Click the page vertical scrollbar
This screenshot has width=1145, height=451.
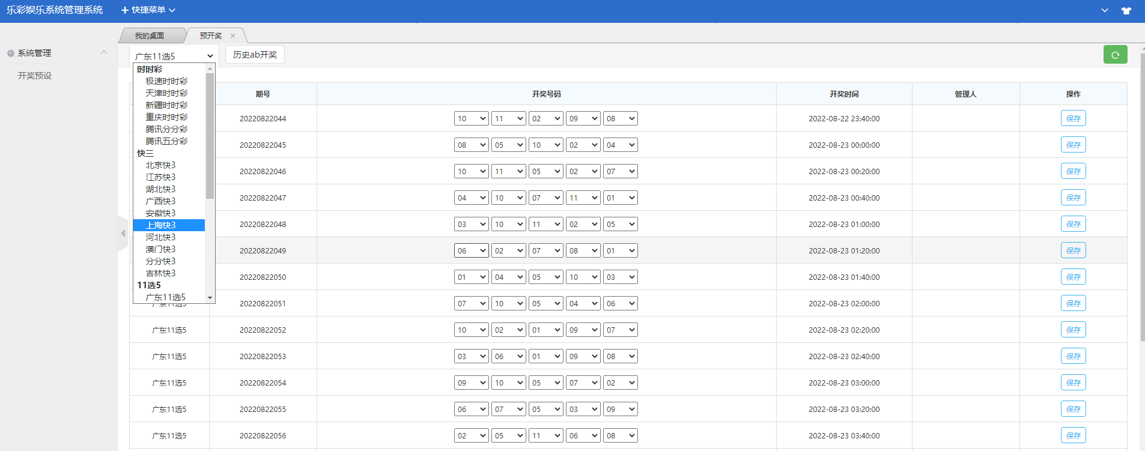(1142, 198)
